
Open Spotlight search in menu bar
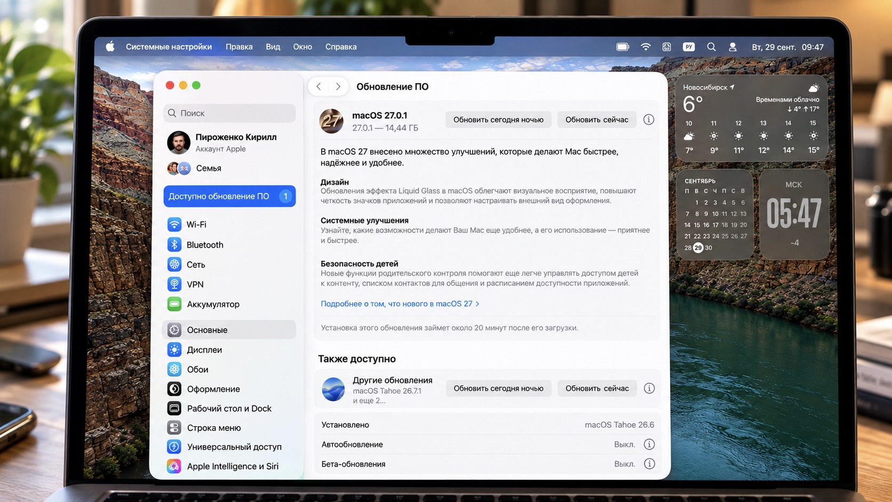711,47
